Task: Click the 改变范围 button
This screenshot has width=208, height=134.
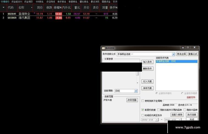Action: pyautogui.click(x=132, y=100)
